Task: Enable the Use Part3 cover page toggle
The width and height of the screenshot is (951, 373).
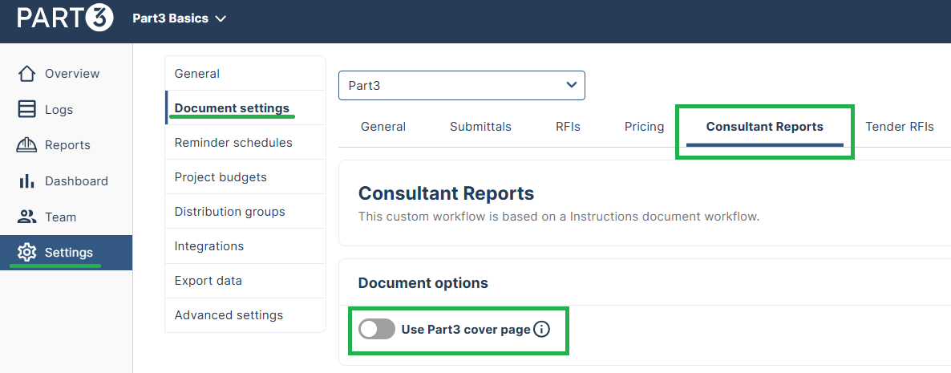Action: coord(377,330)
